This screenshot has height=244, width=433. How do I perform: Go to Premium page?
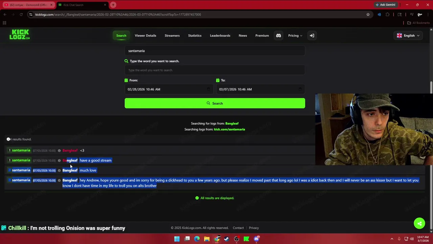click(x=262, y=36)
